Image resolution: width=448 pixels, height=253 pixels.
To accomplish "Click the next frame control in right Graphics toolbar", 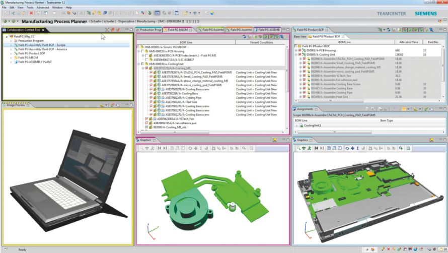I will coord(322,148).
